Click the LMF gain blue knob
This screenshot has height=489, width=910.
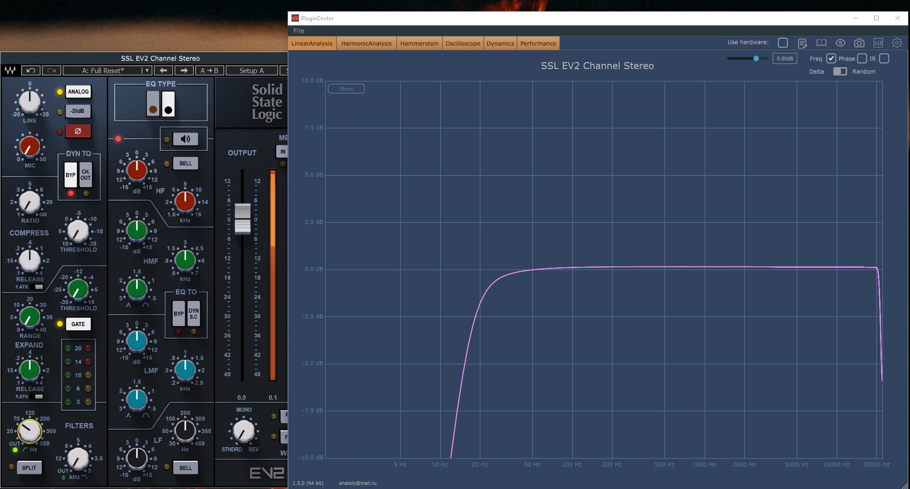coord(137,341)
